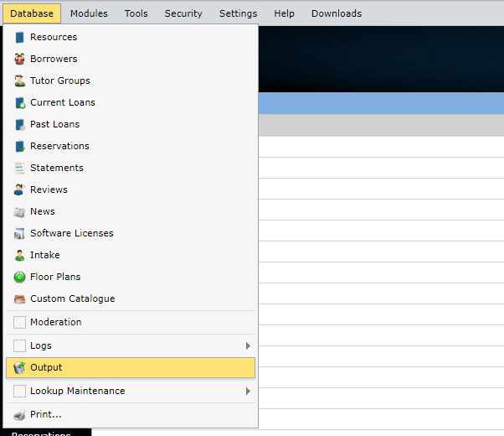
Task: Click the Current Loans icon
Action: point(20,103)
